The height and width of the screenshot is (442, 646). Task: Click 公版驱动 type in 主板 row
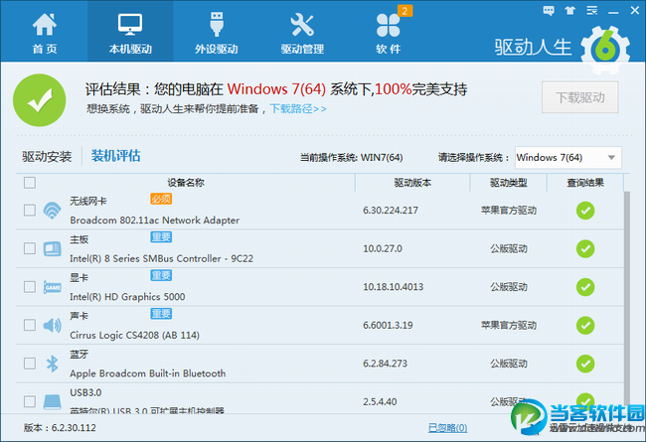[509, 248]
